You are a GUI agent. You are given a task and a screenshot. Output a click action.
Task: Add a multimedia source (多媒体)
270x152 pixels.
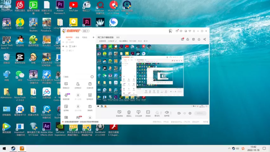tap(148, 113)
